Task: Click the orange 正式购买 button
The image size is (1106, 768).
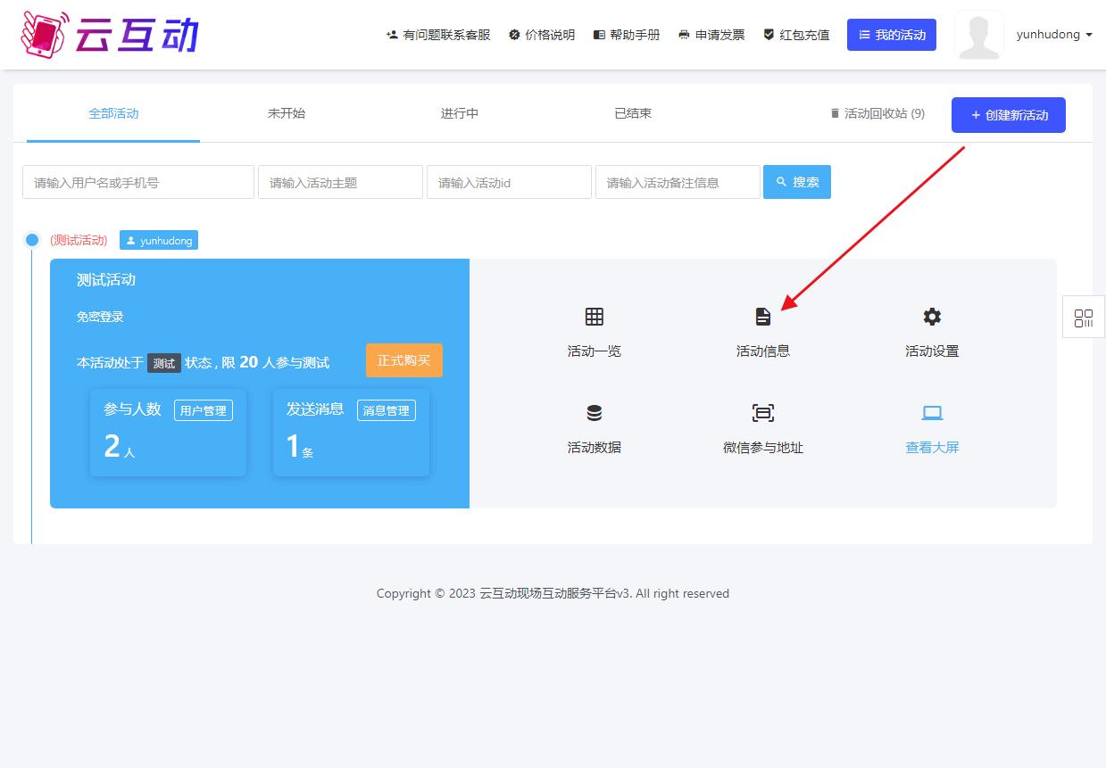Action: click(x=403, y=360)
